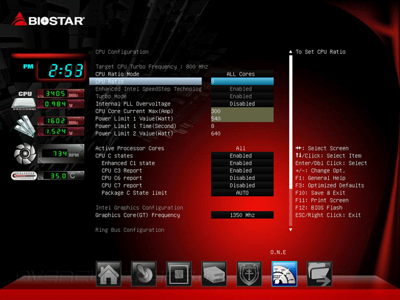This screenshot has width=400, height=300.
Task: Select CPU C3 Report label
Action: click(122, 171)
